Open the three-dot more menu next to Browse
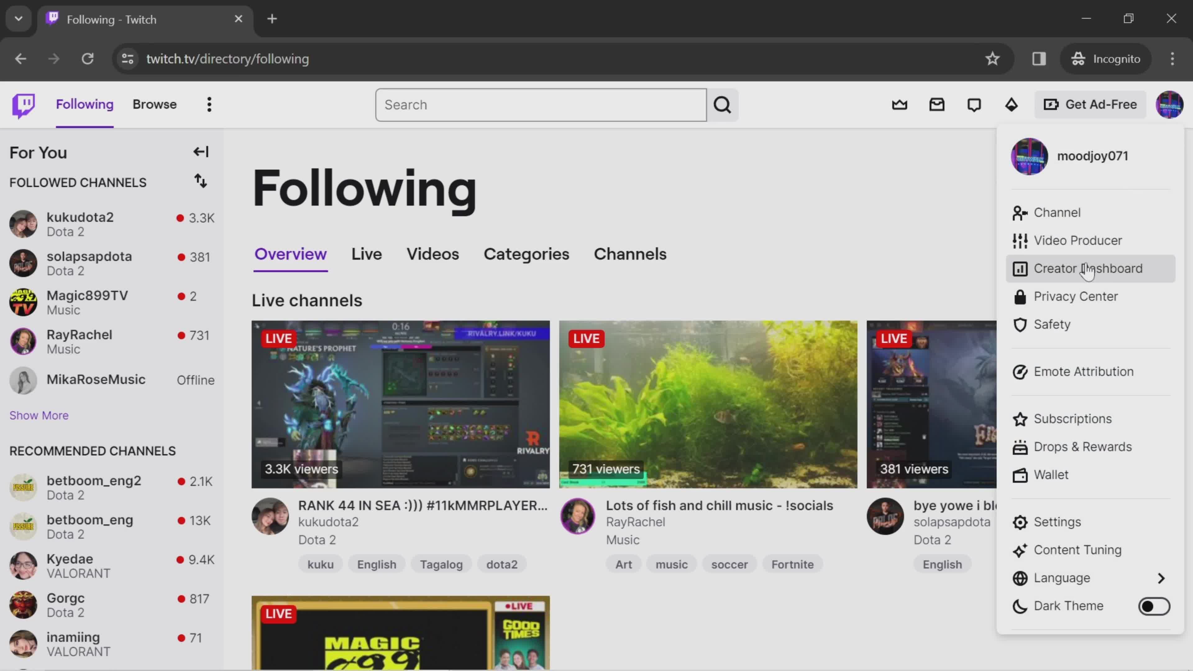1193x671 pixels. [x=209, y=105]
